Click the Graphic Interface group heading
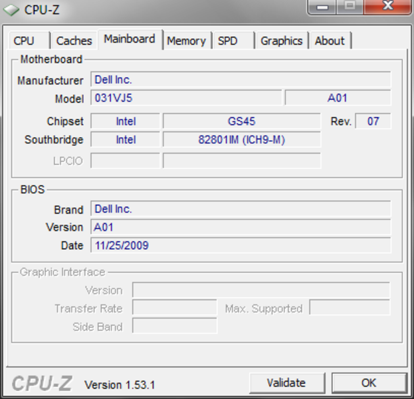The height and width of the screenshot is (399, 414). pyautogui.click(x=62, y=272)
